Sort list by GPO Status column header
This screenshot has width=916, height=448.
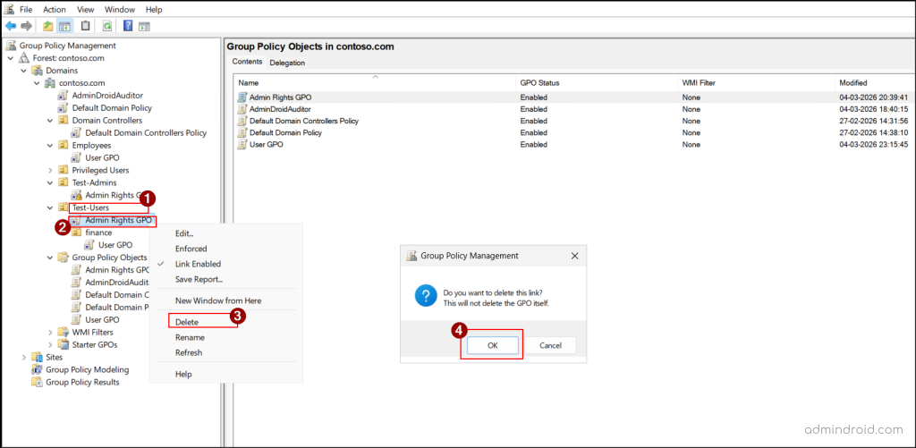click(x=597, y=83)
